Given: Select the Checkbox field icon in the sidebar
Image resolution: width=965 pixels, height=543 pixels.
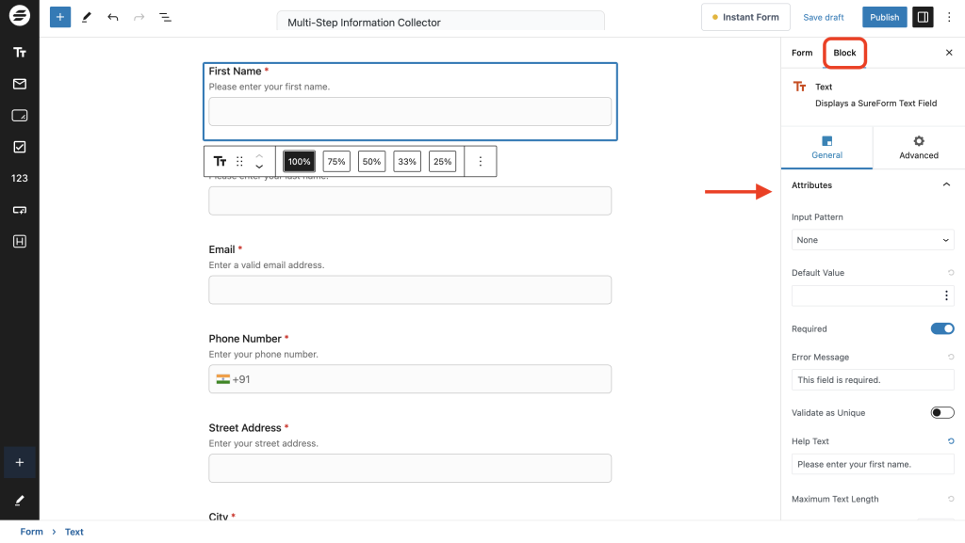Looking at the screenshot, I should coord(19,146).
